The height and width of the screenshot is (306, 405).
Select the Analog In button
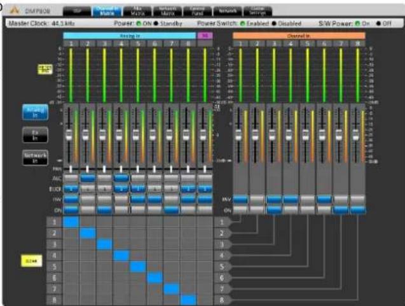pos(35,113)
